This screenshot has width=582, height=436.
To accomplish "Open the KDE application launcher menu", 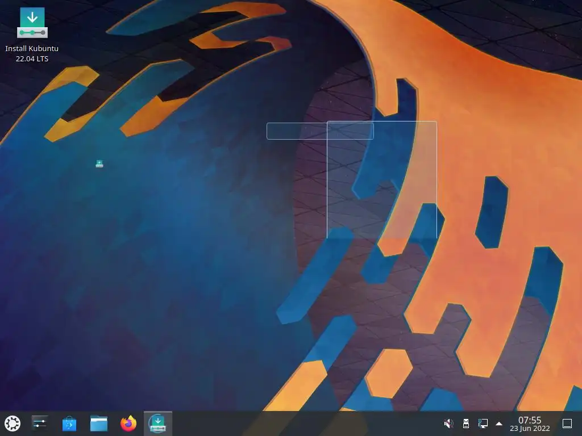I will point(13,424).
